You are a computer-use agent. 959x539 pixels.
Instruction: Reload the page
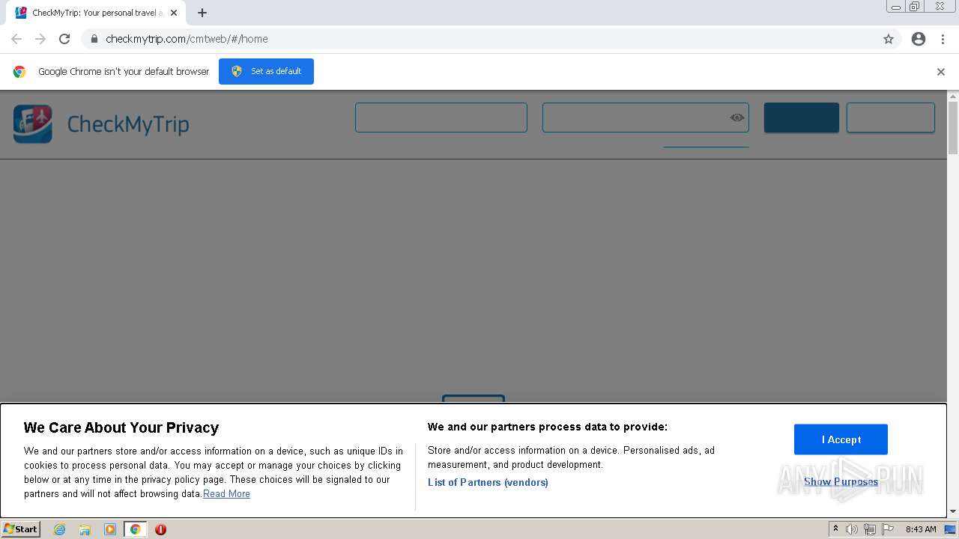(64, 39)
